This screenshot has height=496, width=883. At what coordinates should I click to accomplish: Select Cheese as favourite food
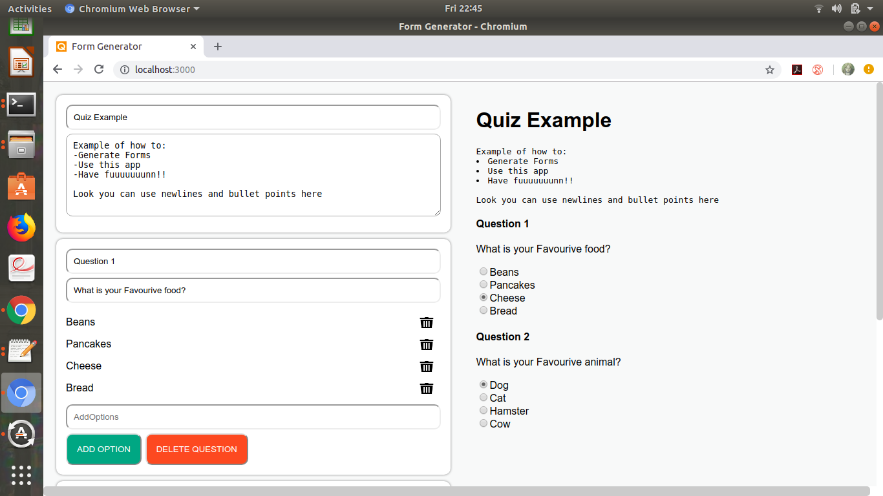[x=483, y=297]
